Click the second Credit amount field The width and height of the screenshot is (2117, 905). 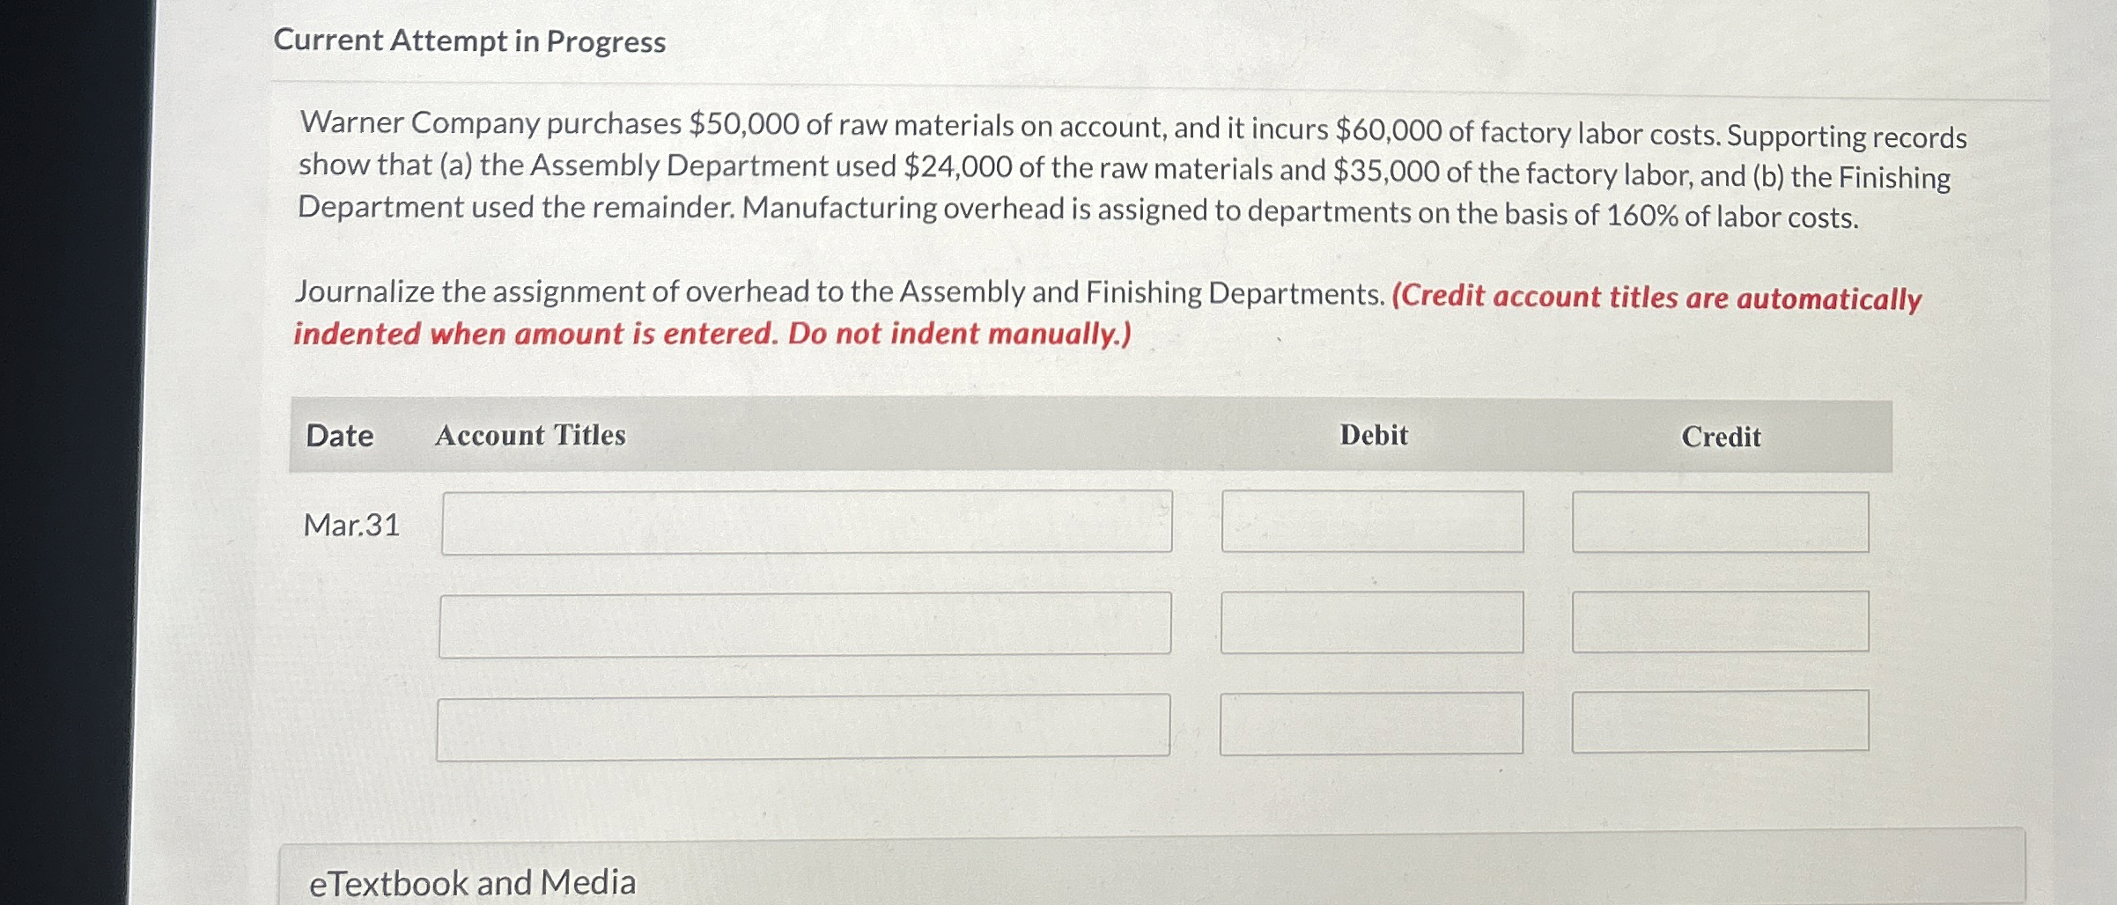point(1722,625)
